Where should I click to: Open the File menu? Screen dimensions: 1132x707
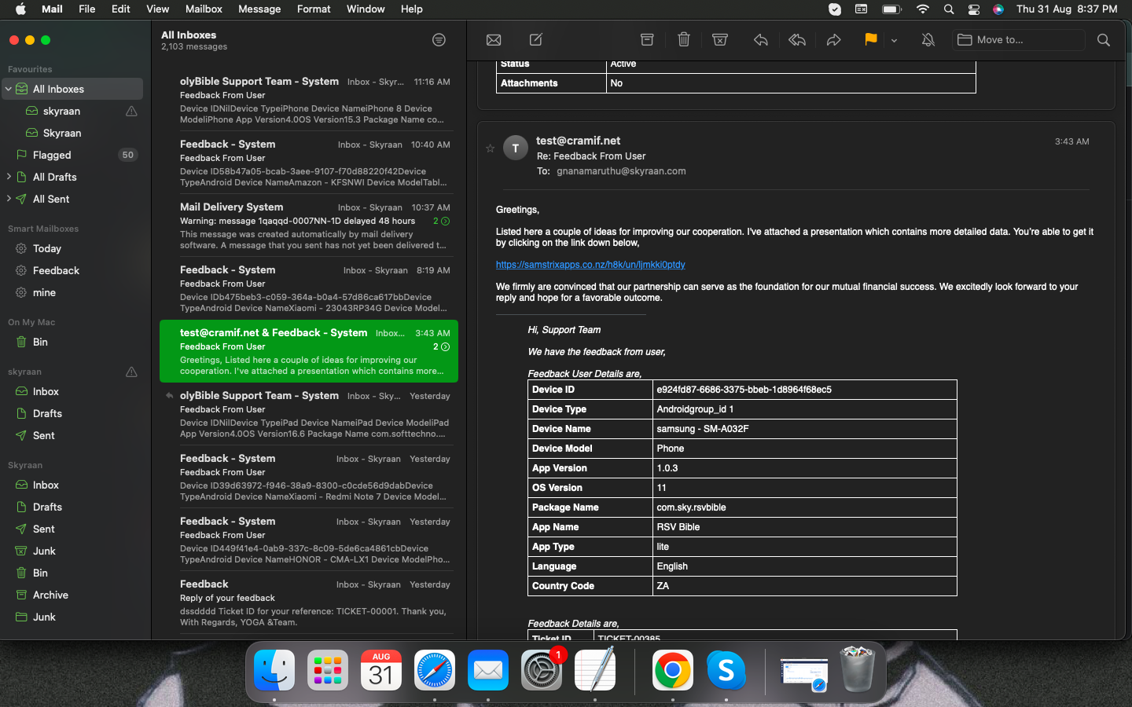click(86, 9)
